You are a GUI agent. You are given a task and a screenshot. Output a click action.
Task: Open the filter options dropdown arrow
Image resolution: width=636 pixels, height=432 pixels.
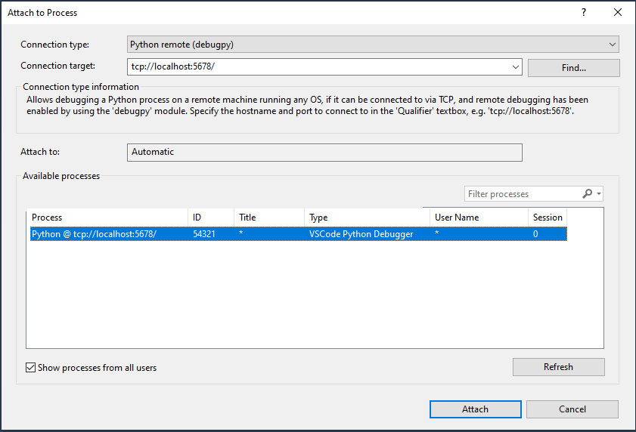599,193
